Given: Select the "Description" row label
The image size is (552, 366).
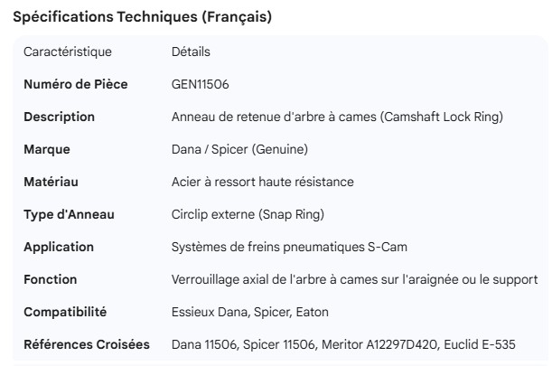Looking at the screenshot, I should click(x=59, y=117).
